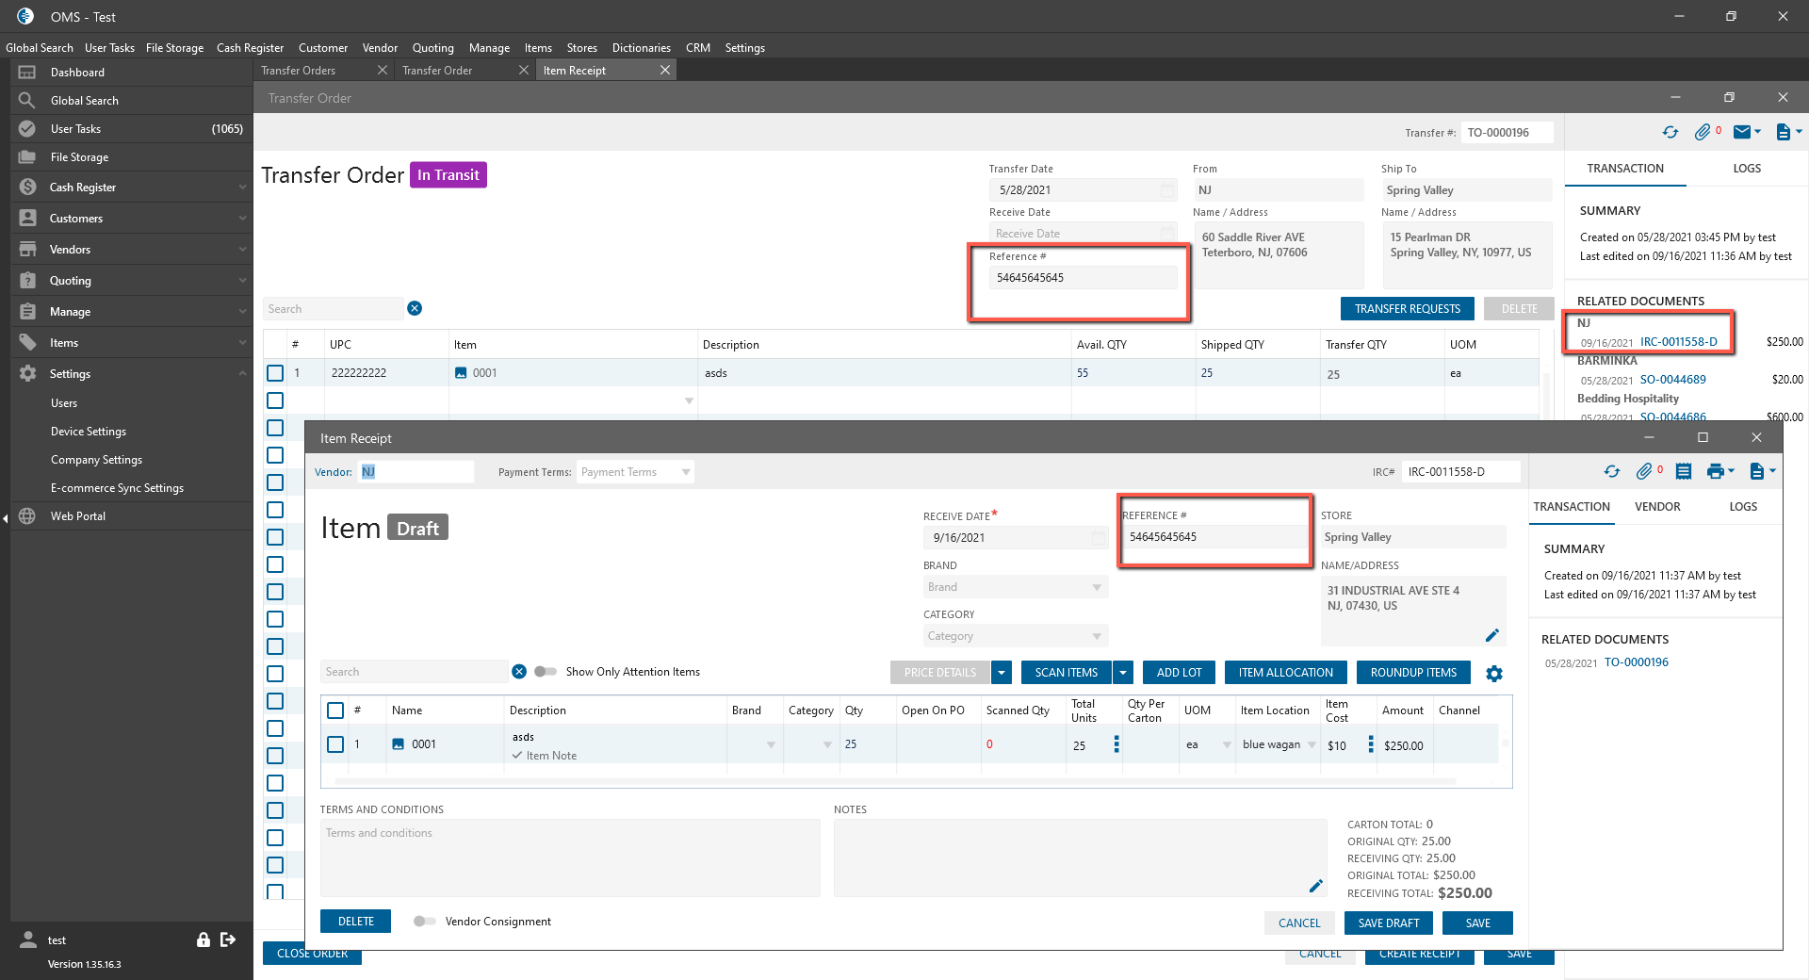Image resolution: width=1809 pixels, height=980 pixels.
Task: Open Item Location dropdown showing blue wagan
Action: [1312, 744]
